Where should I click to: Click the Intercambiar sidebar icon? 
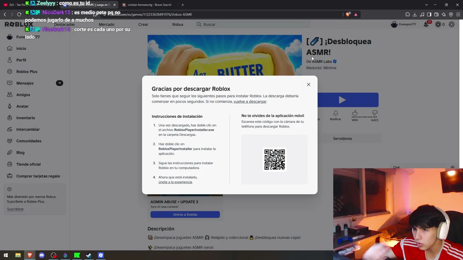tap(9, 129)
